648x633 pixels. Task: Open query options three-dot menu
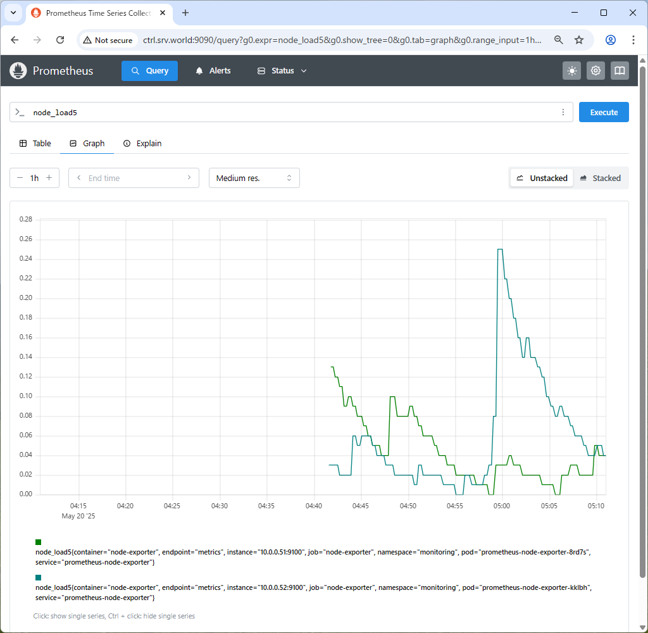563,112
